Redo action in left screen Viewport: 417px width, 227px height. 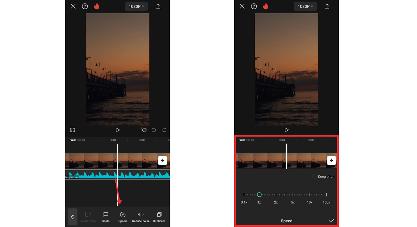click(x=164, y=130)
